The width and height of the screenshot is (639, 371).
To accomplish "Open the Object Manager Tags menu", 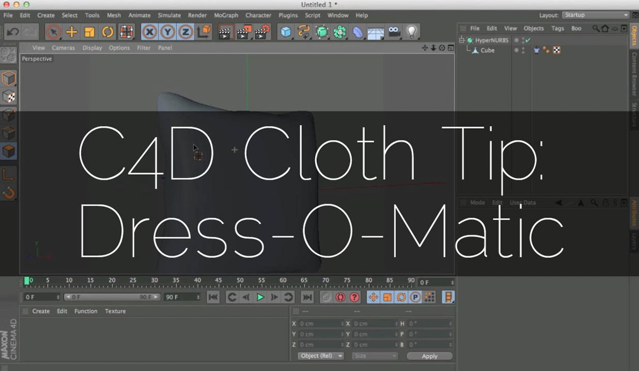I will pyautogui.click(x=558, y=28).
